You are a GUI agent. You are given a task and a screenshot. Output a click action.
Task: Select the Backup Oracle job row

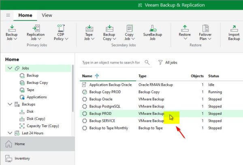pyautogui.click(x=161, y=99)
